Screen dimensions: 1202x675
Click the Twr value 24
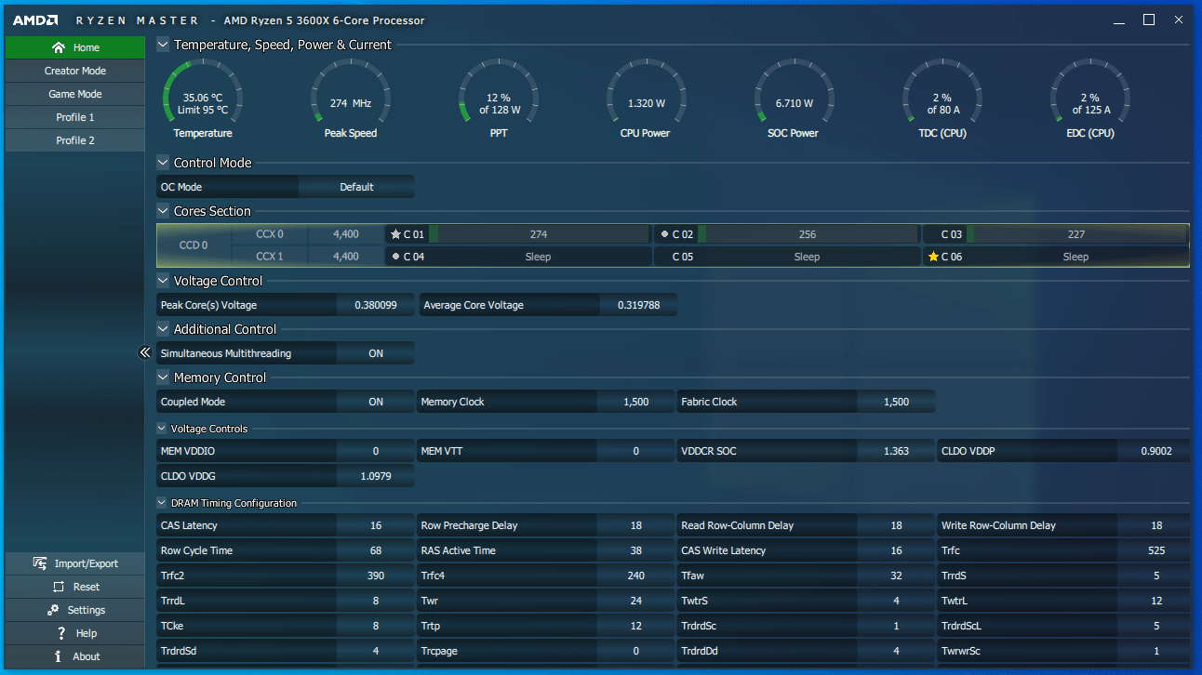pos(636,601)
